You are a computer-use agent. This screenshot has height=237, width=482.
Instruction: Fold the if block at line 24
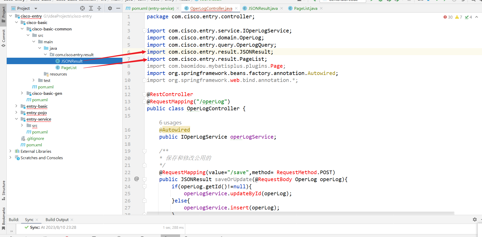[x=145, y=187]
